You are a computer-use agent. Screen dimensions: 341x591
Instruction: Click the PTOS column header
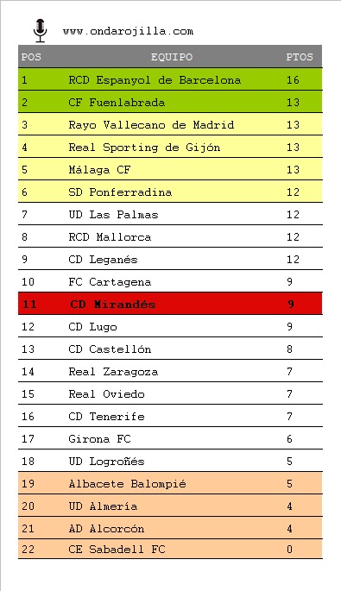pyautogui.click(x=300, y=57)
